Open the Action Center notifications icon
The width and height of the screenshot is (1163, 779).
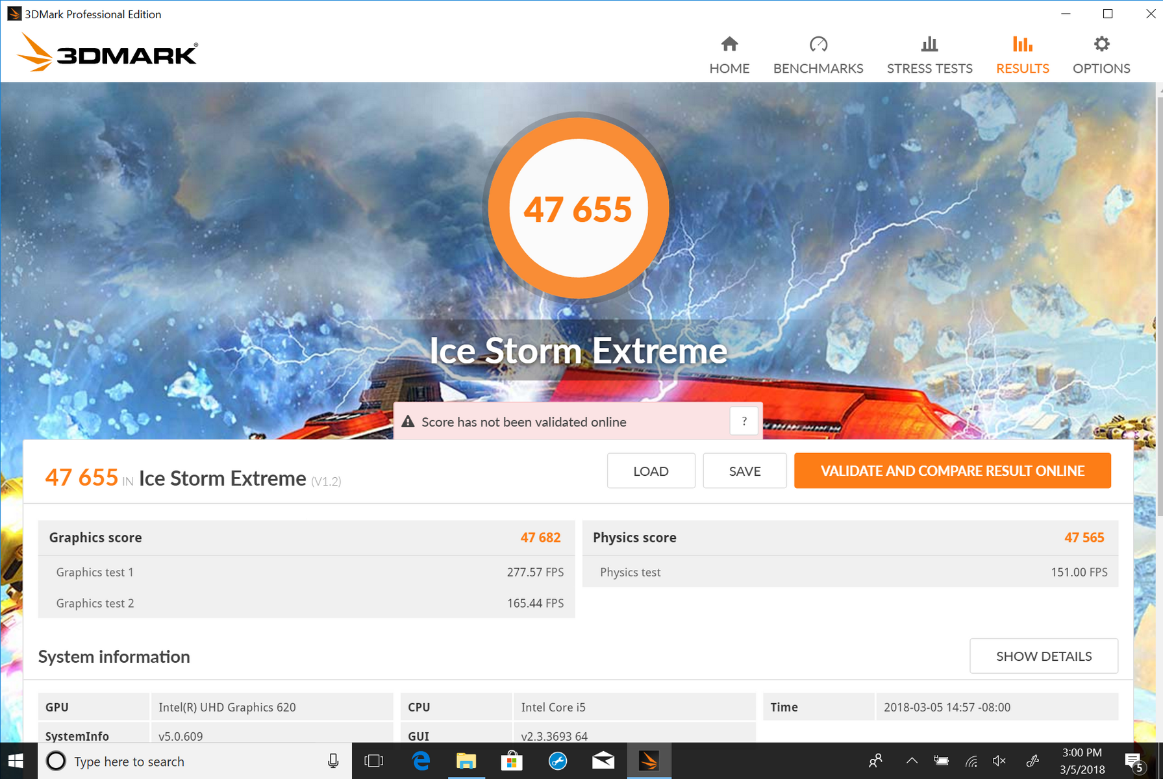pyautogui.click(x=1134, y=761)
